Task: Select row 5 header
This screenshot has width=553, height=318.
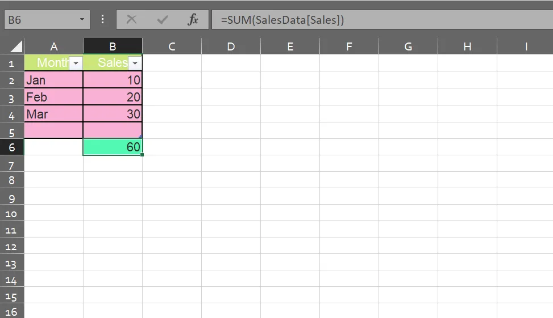Action: (11, 130)
